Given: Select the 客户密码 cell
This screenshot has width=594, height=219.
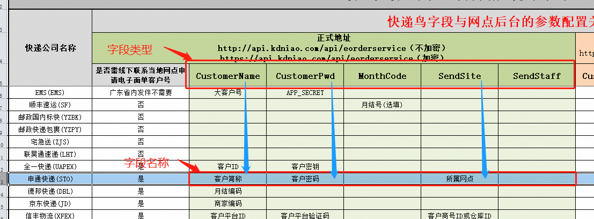Looking at the screenshot, I should click(305, 179).
